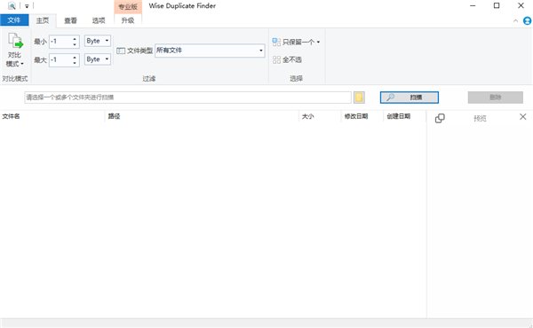
Task: Click the preview pane pop-out window icon
Action: [440, 118]
